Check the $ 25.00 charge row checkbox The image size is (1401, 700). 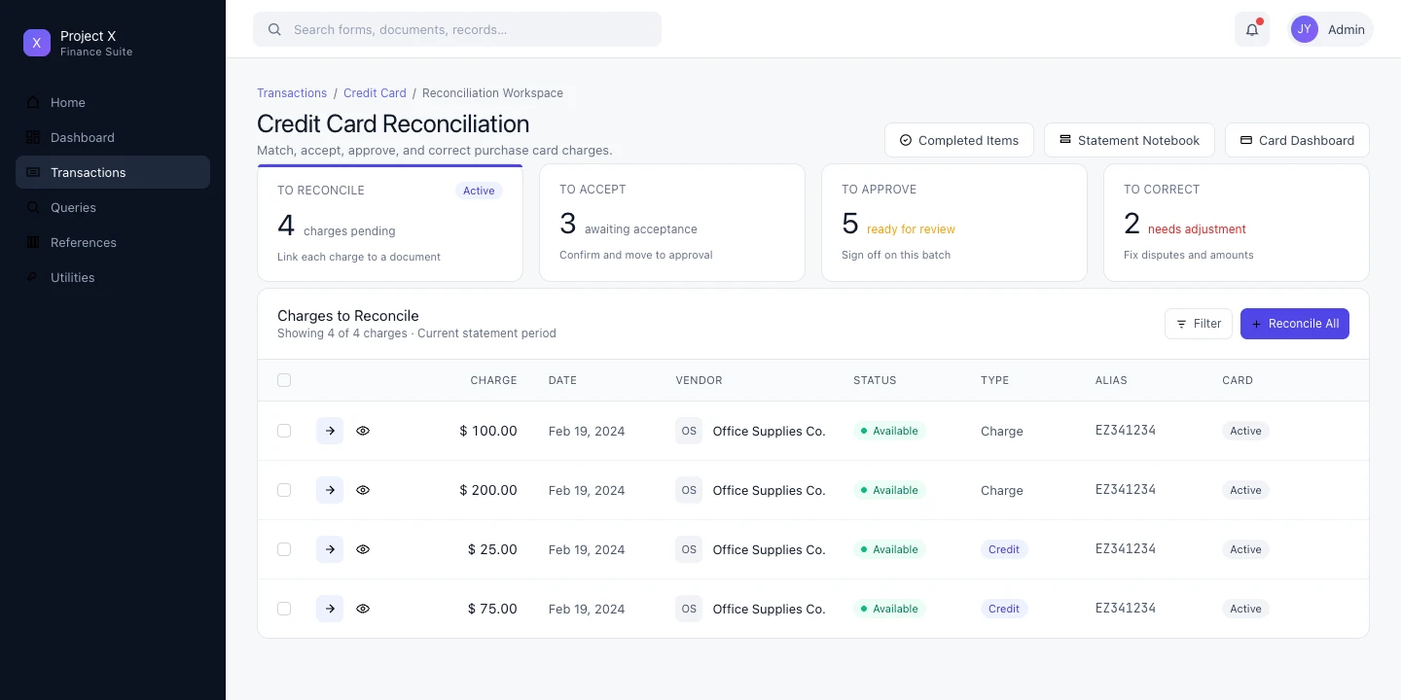click(284, 549)
